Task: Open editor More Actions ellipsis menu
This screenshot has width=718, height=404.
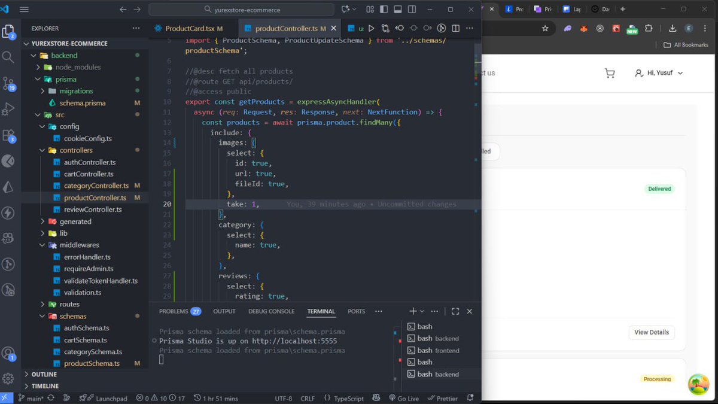Action: click(470, 28)
